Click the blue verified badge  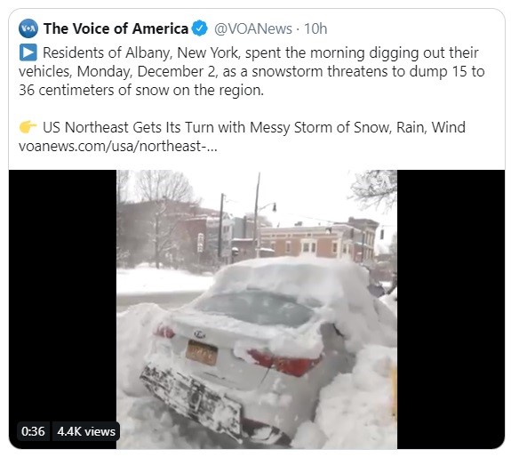click(199, 28)
